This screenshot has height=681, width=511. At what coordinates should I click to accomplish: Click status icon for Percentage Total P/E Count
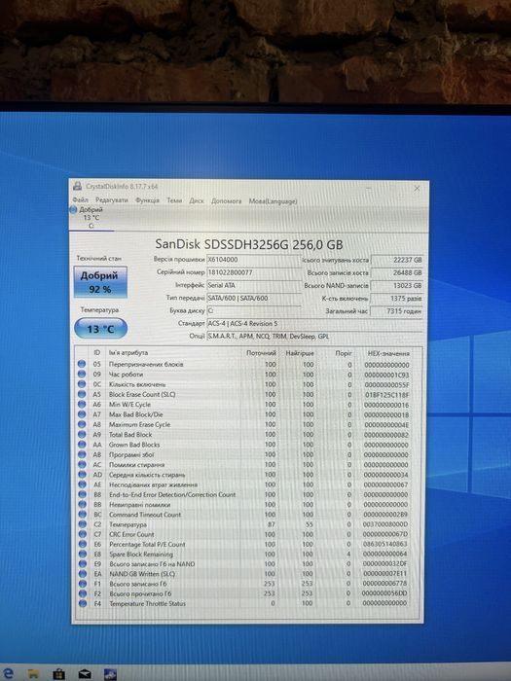point(82,544)
